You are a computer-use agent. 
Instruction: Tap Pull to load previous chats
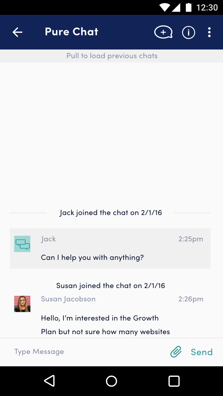click(x=112, y=56)
